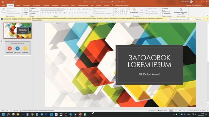Click the New Slide (Создать слайд) button
The width and height of the screenshot is (209, 117).
click(x=26, y=11)
